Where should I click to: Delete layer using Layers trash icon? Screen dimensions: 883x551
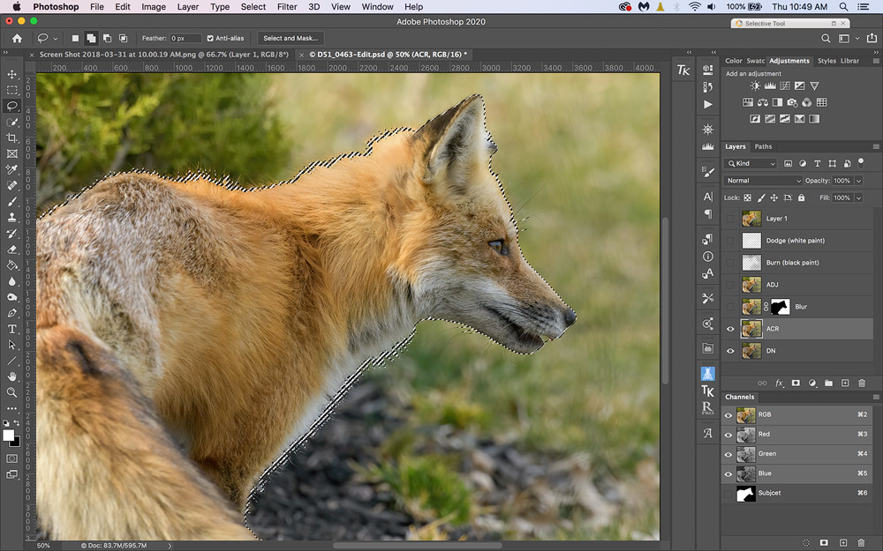(862, 383)
